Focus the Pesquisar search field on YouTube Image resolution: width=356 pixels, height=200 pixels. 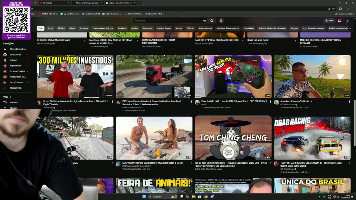point(168,21)
